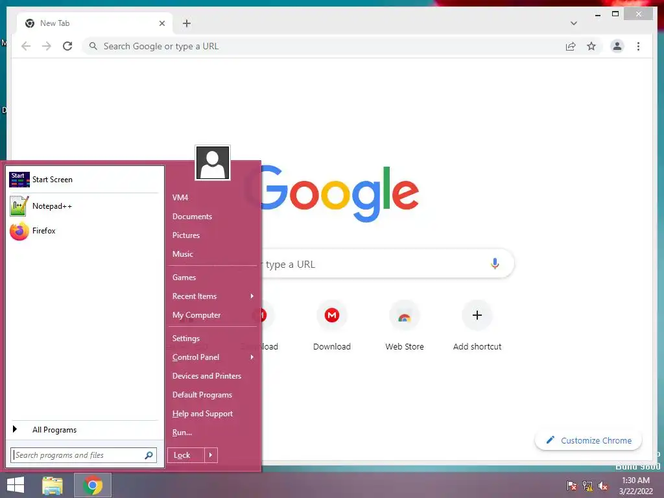The image size is (664, 498).
Task: Click the Chrome icon in the taskbar
Action: click(x=93, y=485)
